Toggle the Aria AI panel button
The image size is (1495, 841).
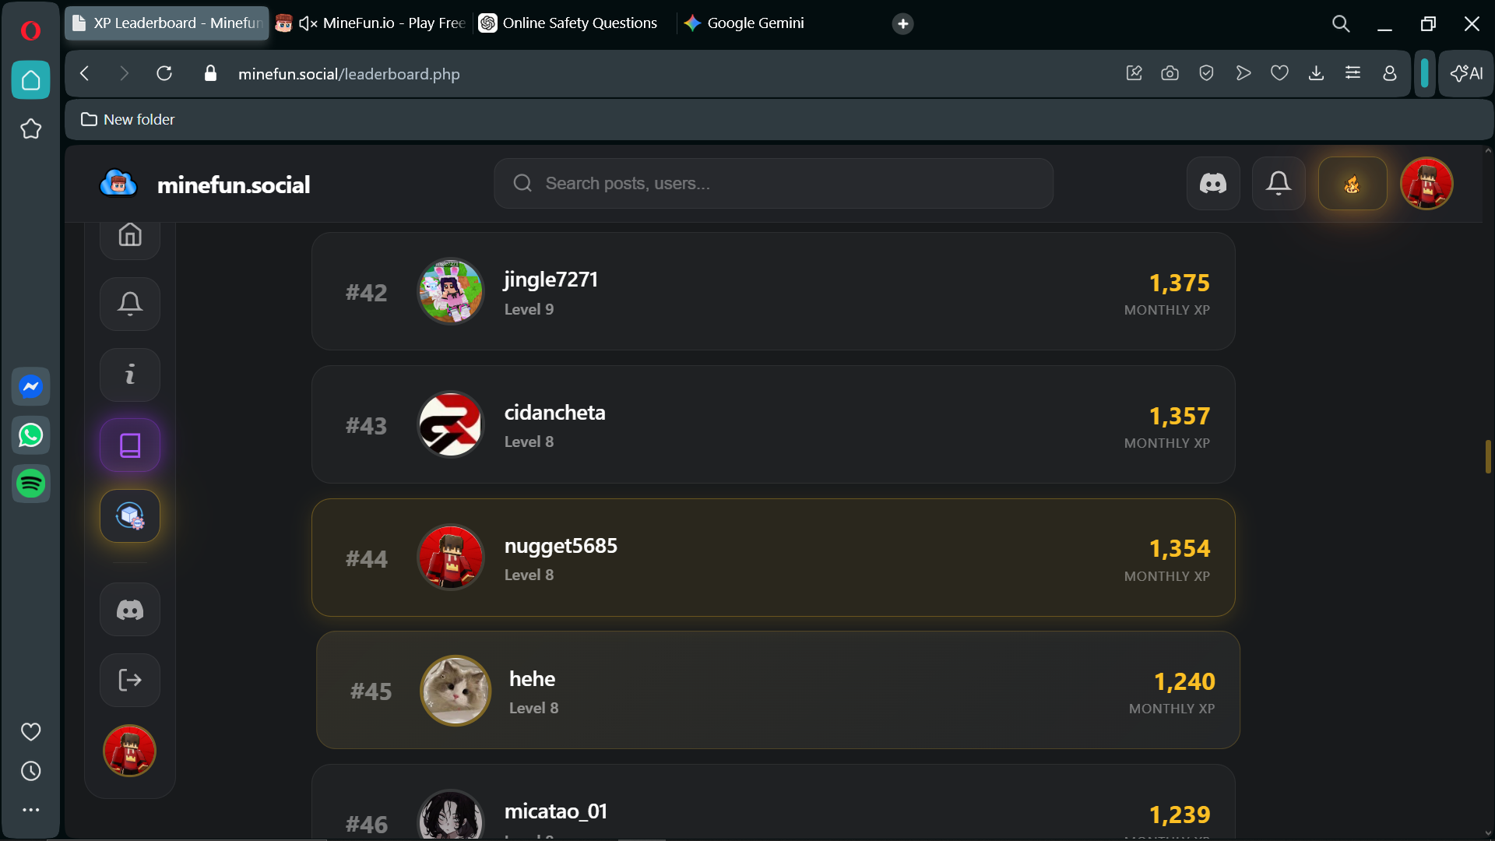tap(1466, 73)
